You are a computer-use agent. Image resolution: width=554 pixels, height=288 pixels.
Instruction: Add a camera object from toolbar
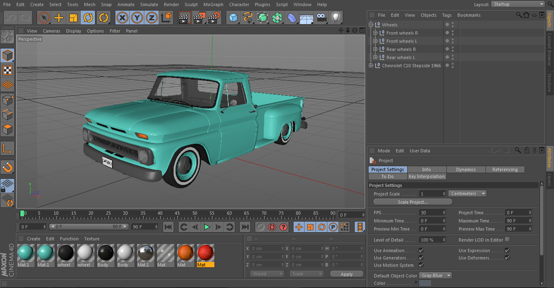[x=321, y=18]
